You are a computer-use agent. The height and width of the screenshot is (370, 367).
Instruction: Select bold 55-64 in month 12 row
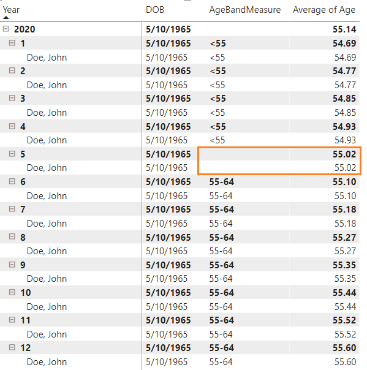221,348
